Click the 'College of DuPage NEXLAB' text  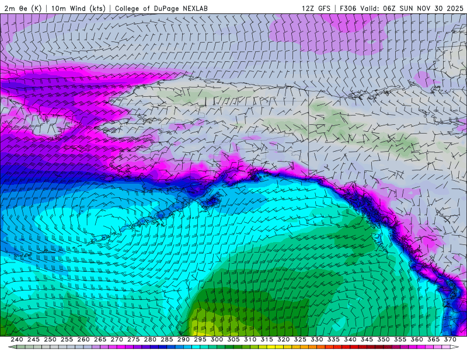(161, 8)
